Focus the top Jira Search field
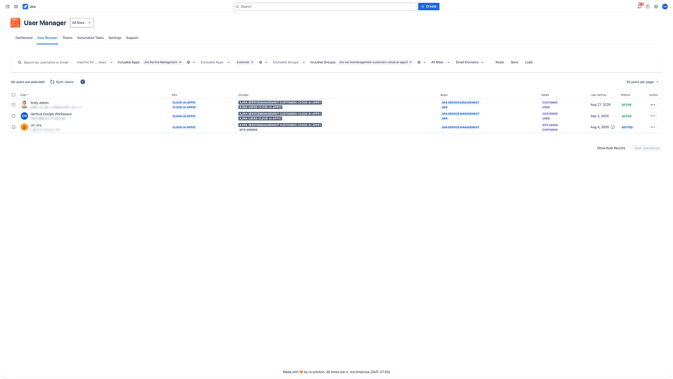Viewport: 673px width, 379px height. point(325,6)
